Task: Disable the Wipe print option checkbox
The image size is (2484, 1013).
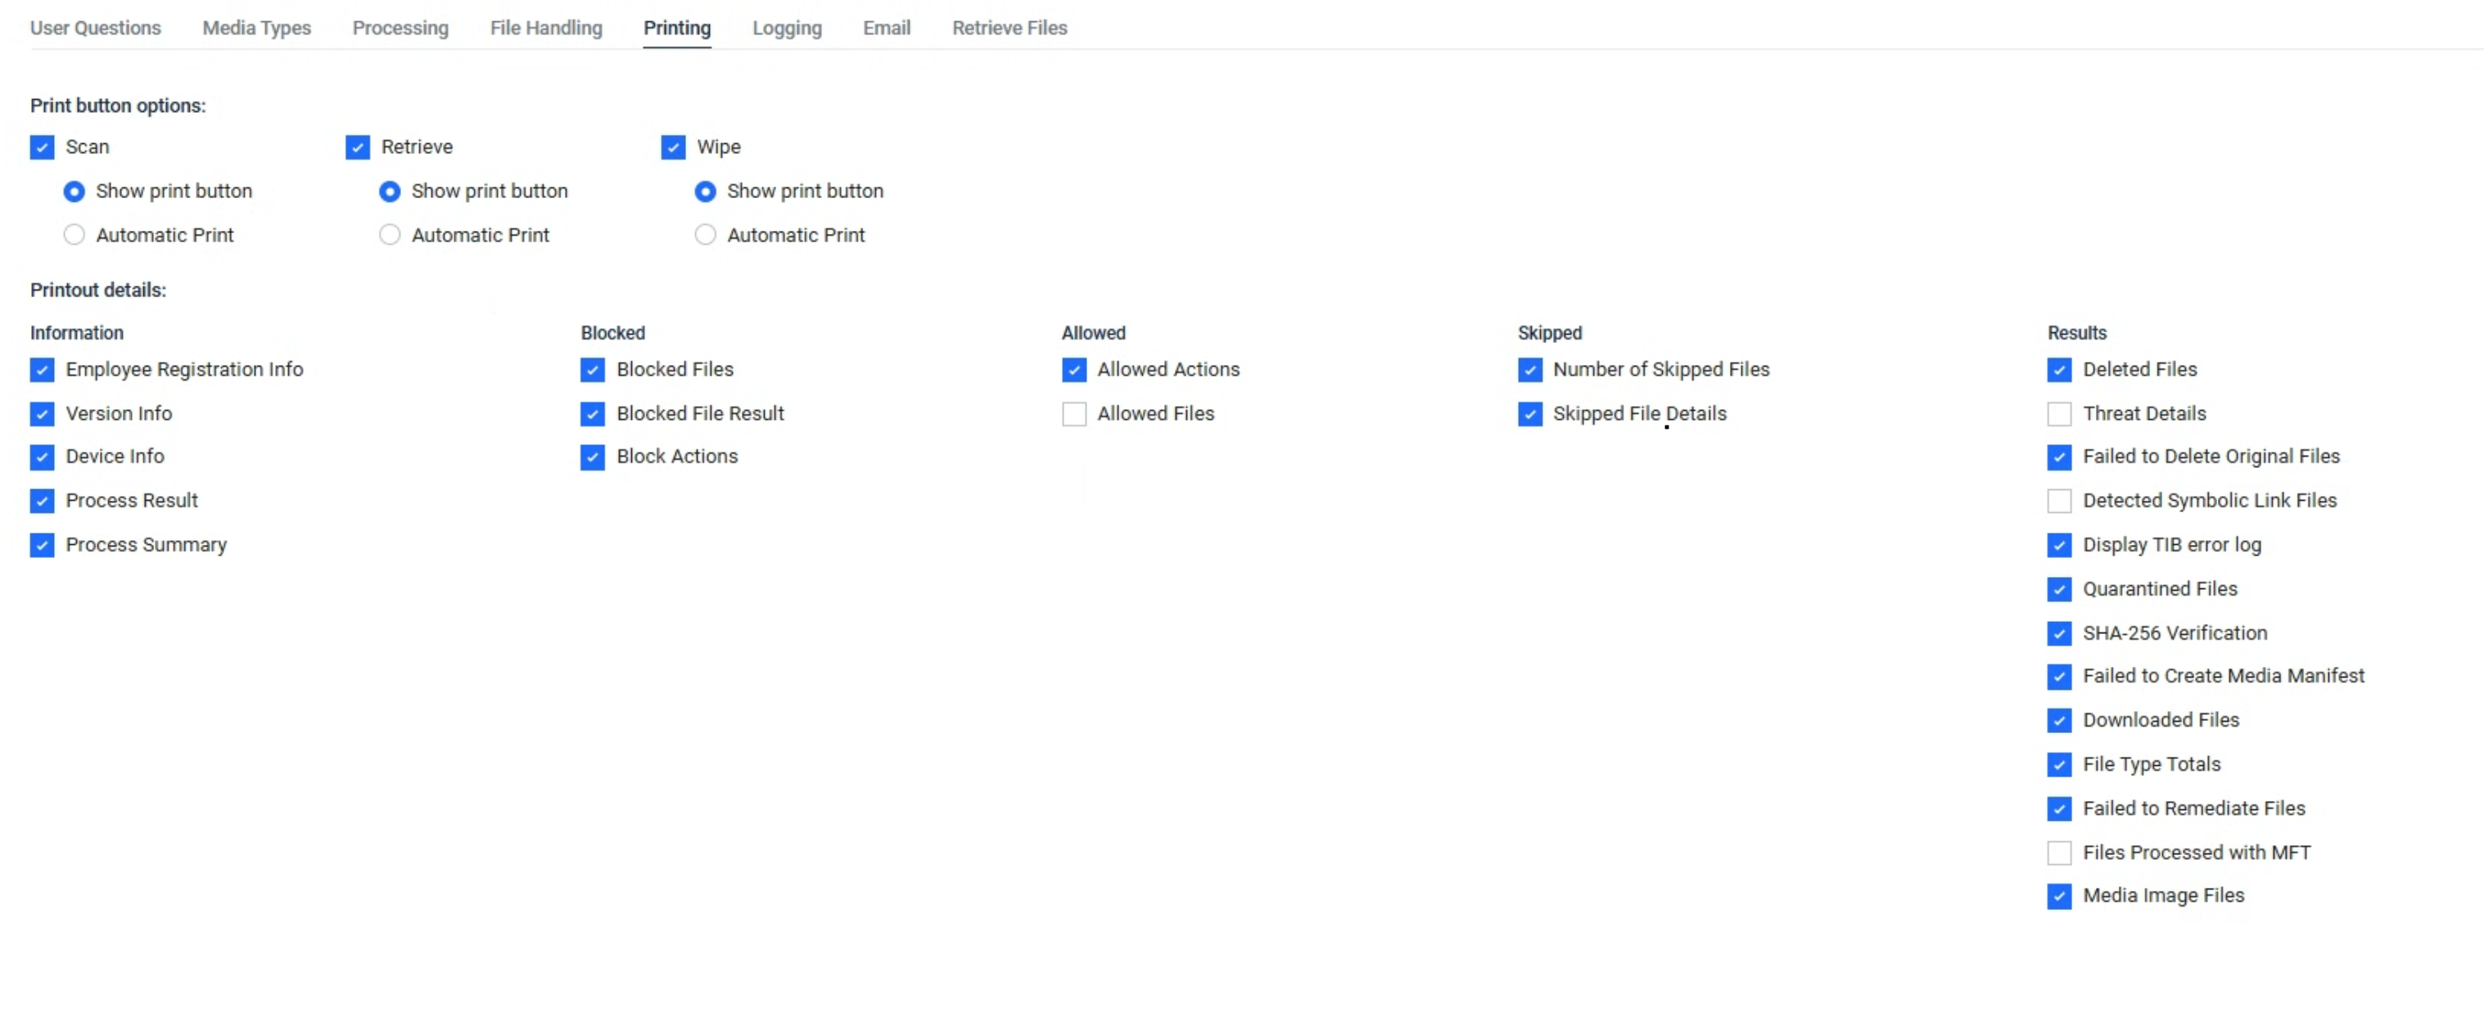Action: tap(672, 146)
